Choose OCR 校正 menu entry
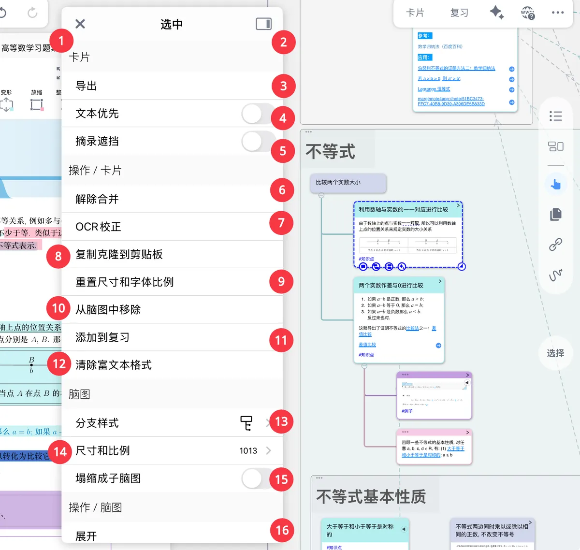 172,227
